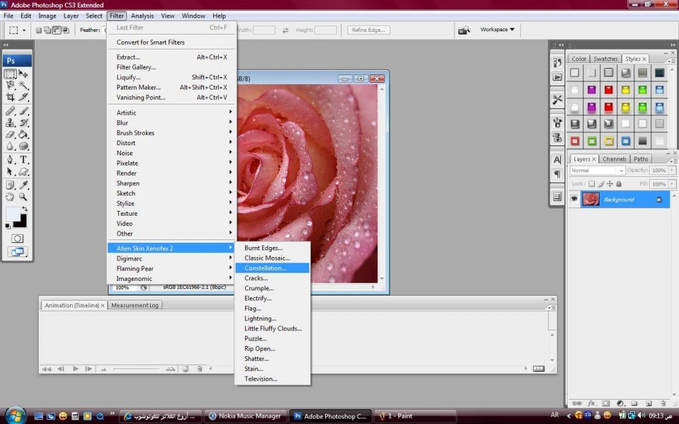Select the Pen tool
The height and width of the screenshot is (424, 679).
point(10,159)
